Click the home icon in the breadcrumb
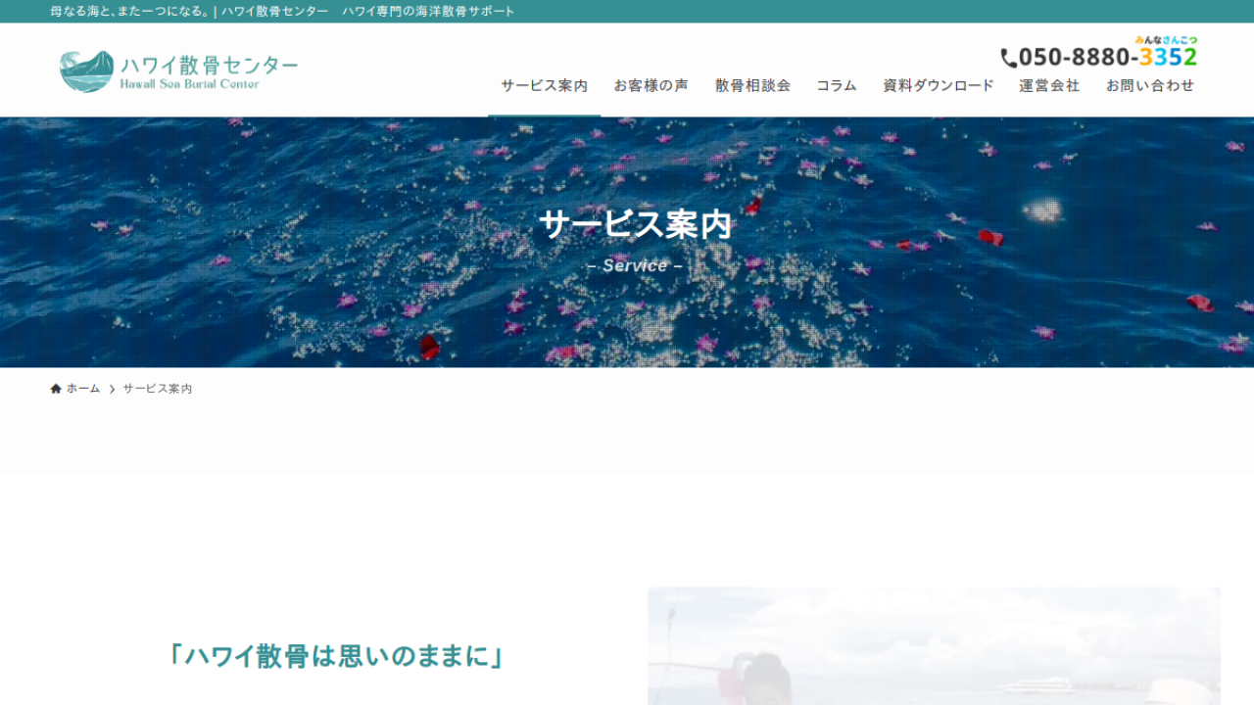The width and height of the screenshot is (1254, 705). click(x=56, y=389)
